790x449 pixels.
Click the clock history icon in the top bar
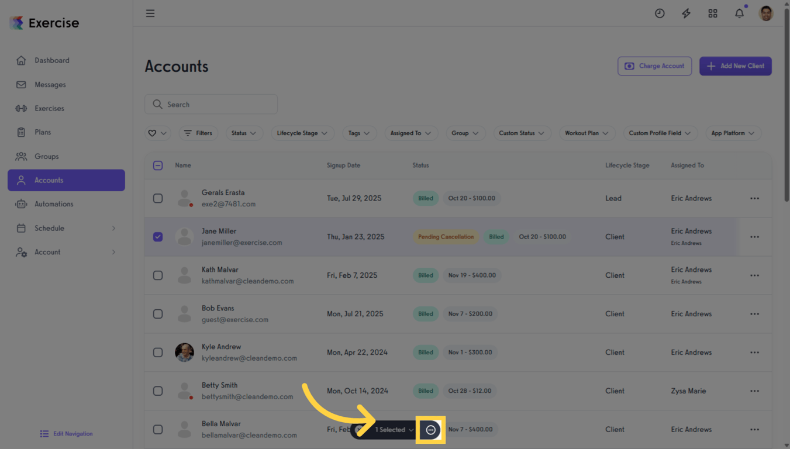[x=660, y=13]
